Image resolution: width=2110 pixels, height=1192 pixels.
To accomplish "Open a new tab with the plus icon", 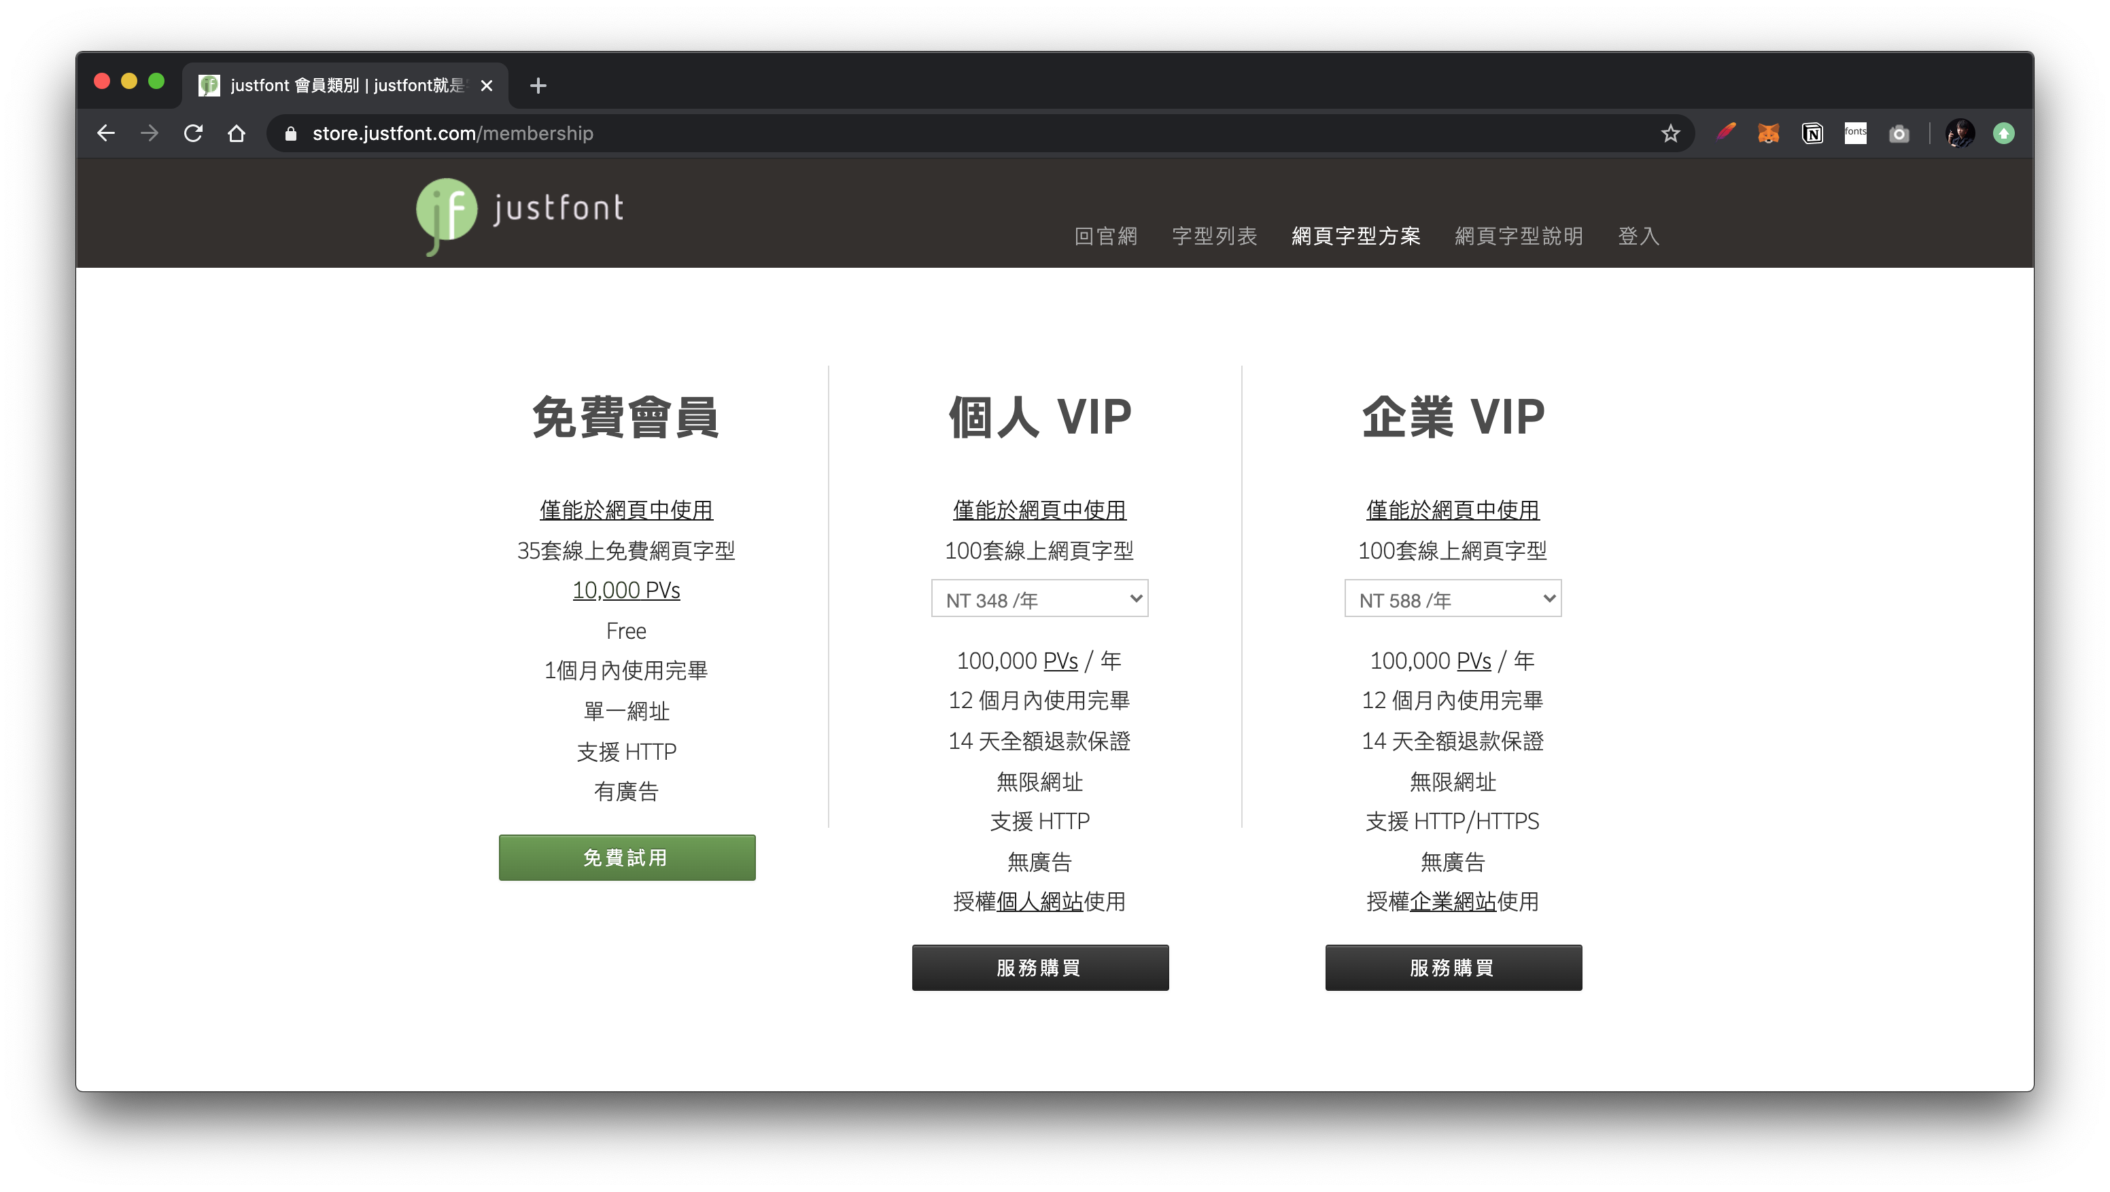I will click(x=538, y=85).
